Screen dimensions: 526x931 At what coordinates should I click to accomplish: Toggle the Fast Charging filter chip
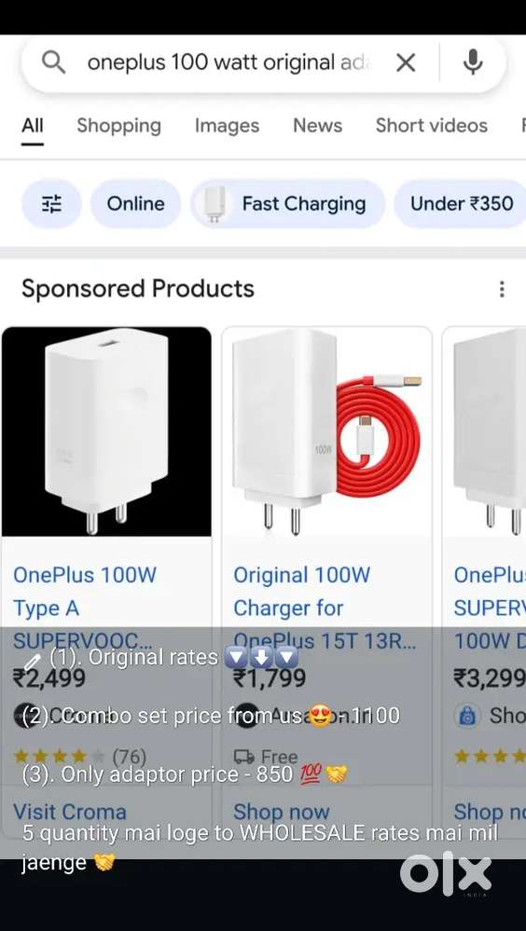287,204
